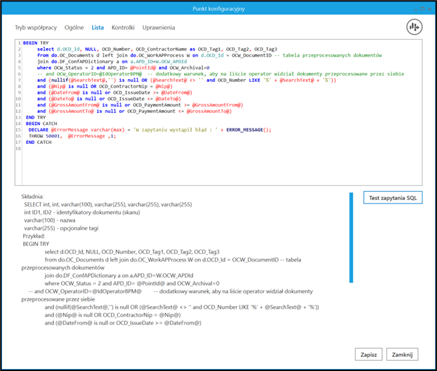Click empty line 18 in SQL editor
This screenshot has height=371, width=437.
(x=135, y=149)
